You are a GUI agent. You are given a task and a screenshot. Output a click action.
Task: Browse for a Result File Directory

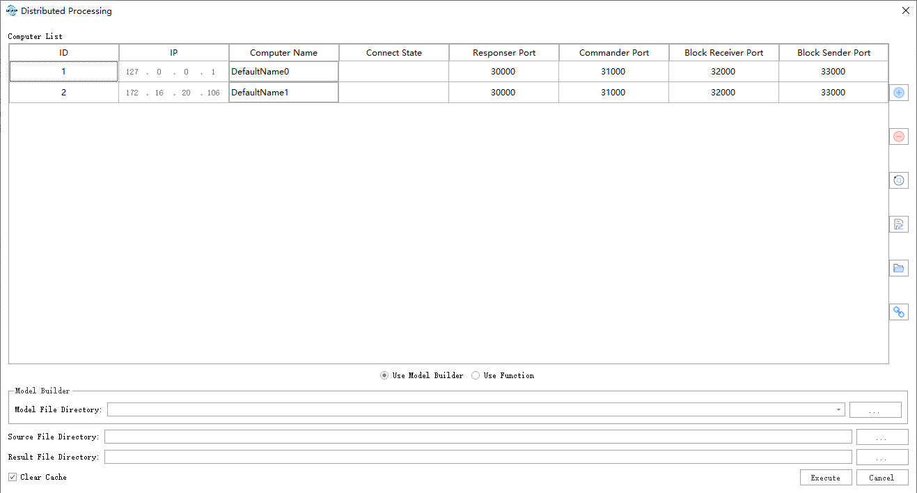[882, 456]
